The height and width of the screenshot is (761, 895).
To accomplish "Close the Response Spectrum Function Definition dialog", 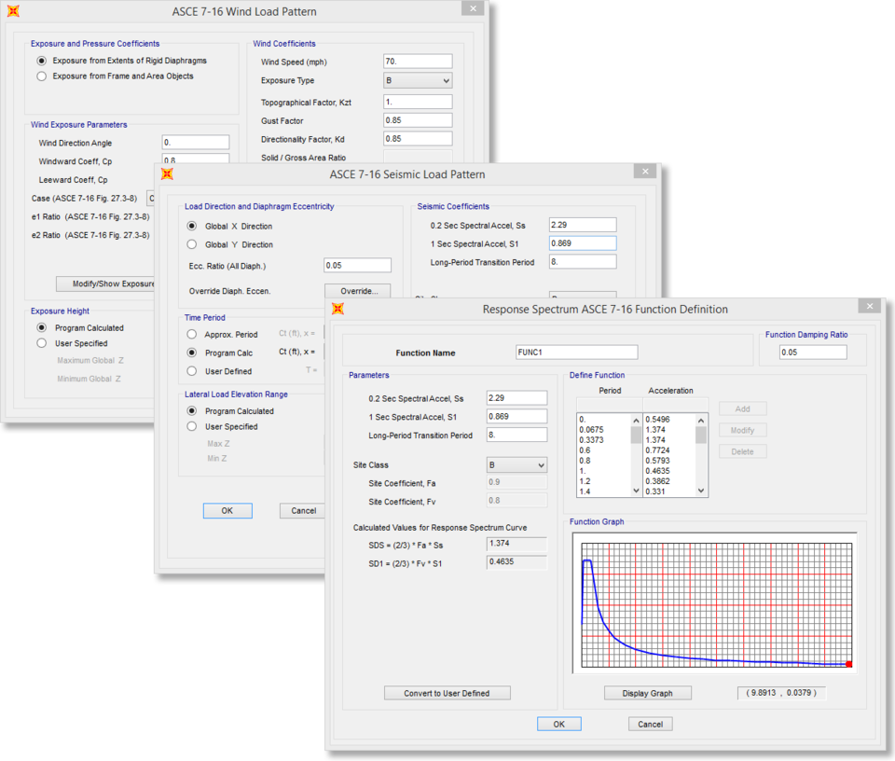I will [x=870, y=306].
